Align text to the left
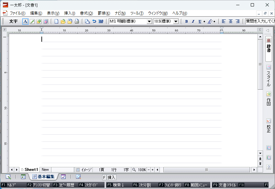The height and width of the screenshot is (189, 275). (x=224, y=21)
